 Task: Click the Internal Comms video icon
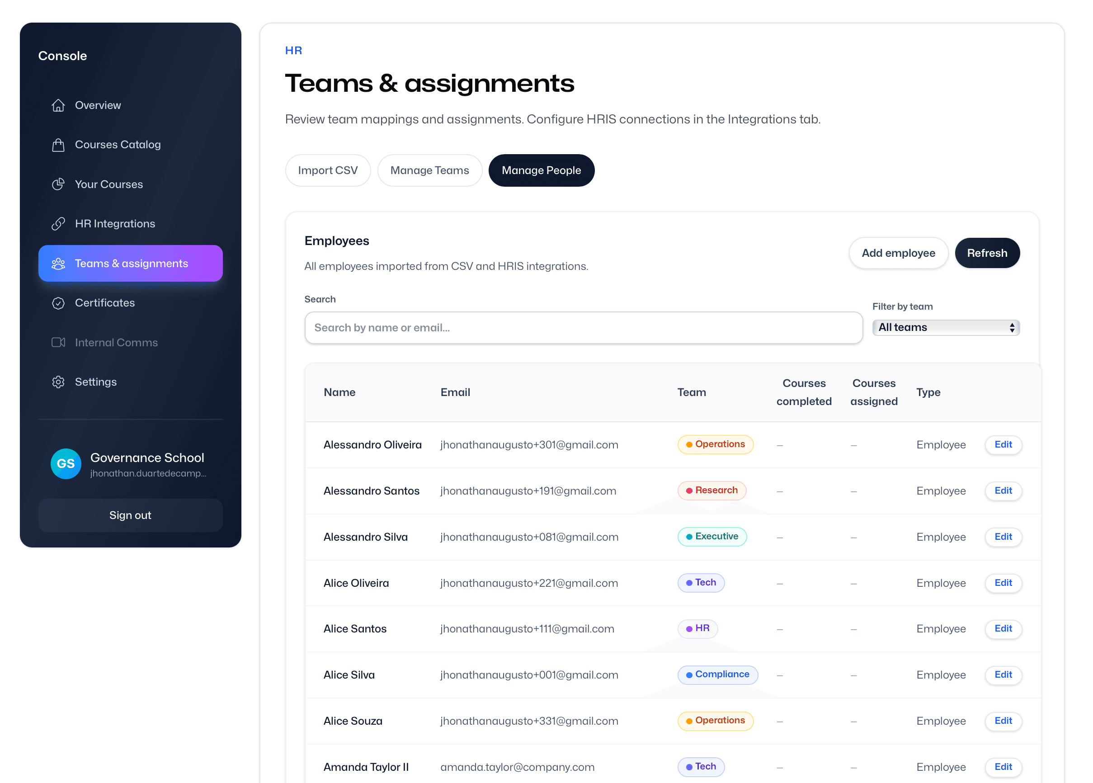point(58,343)
